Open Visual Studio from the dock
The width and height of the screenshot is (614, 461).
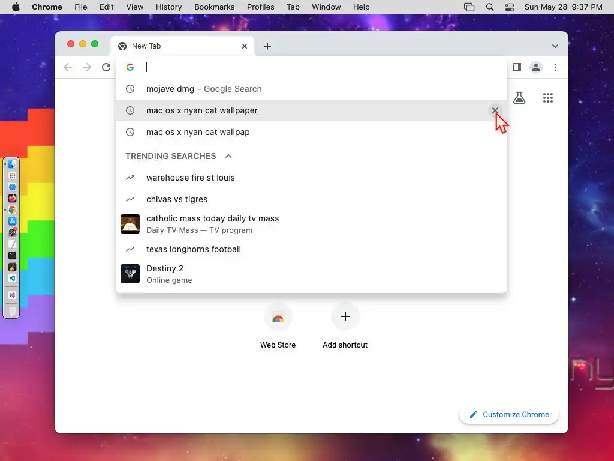12,295
